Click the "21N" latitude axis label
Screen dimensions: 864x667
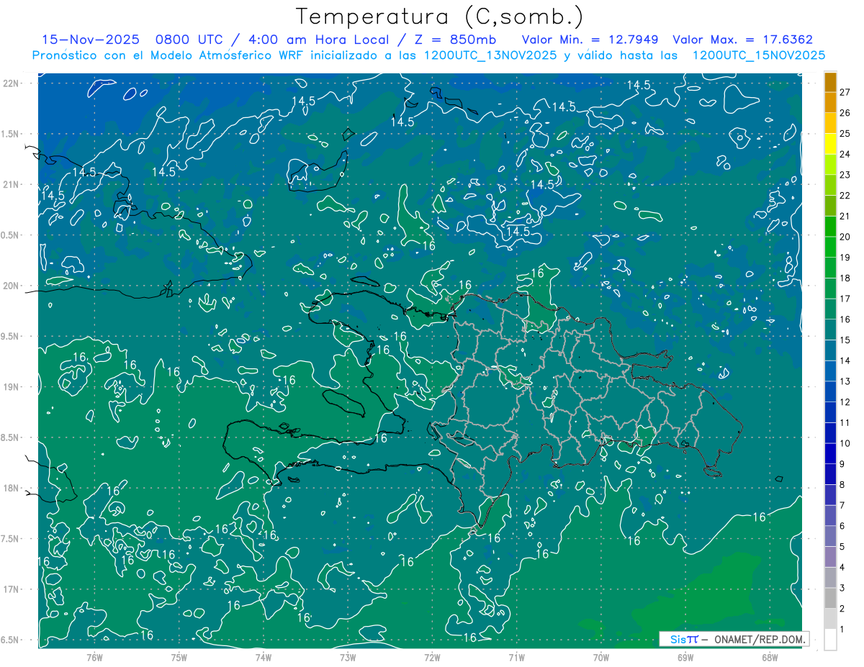[12, 184]
